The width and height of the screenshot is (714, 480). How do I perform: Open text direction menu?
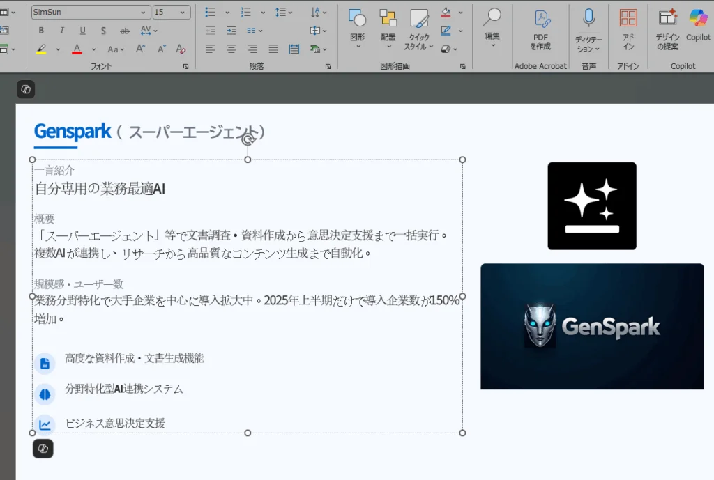[x=319, y=13]
